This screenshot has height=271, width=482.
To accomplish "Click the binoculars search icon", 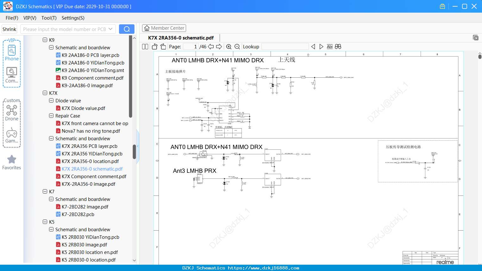I will tap(338, 47).
